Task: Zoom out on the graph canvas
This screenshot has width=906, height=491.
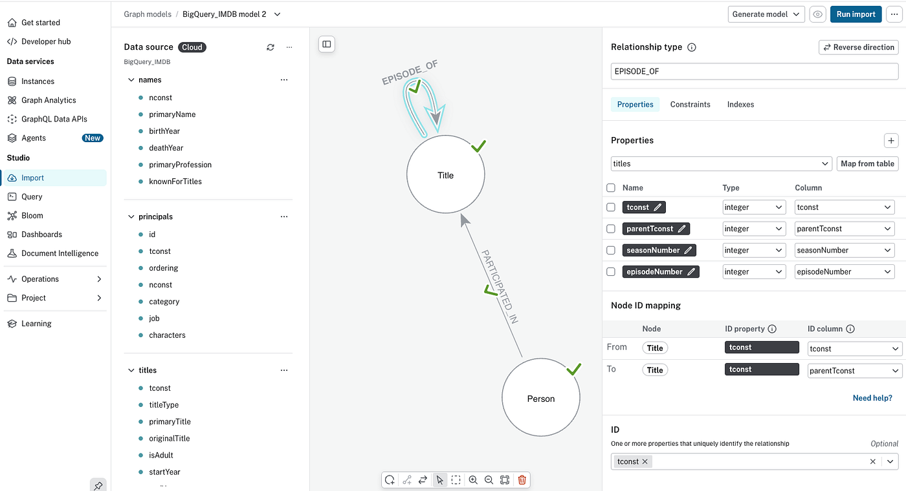Action: tap(489, 480)
